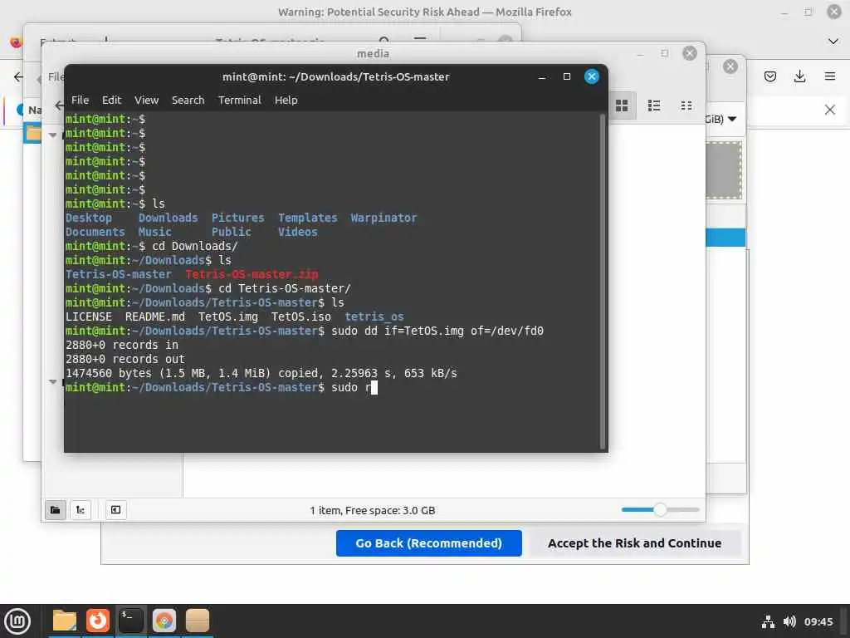850x638 pixels.
Task: Adjust the file manager zoom slider
Action: (660, 509)
